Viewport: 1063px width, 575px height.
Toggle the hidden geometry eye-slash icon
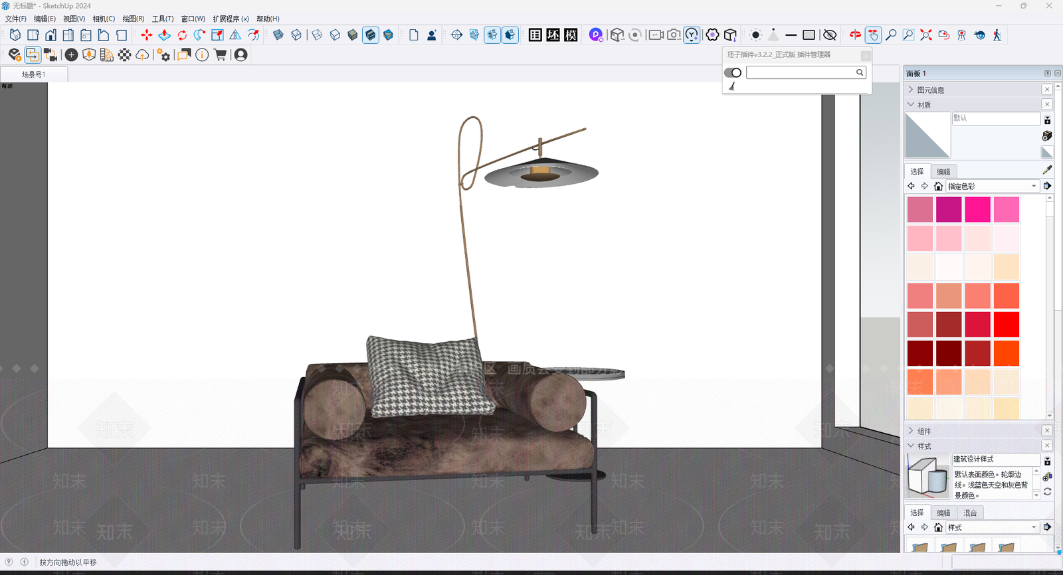point(830,35)
